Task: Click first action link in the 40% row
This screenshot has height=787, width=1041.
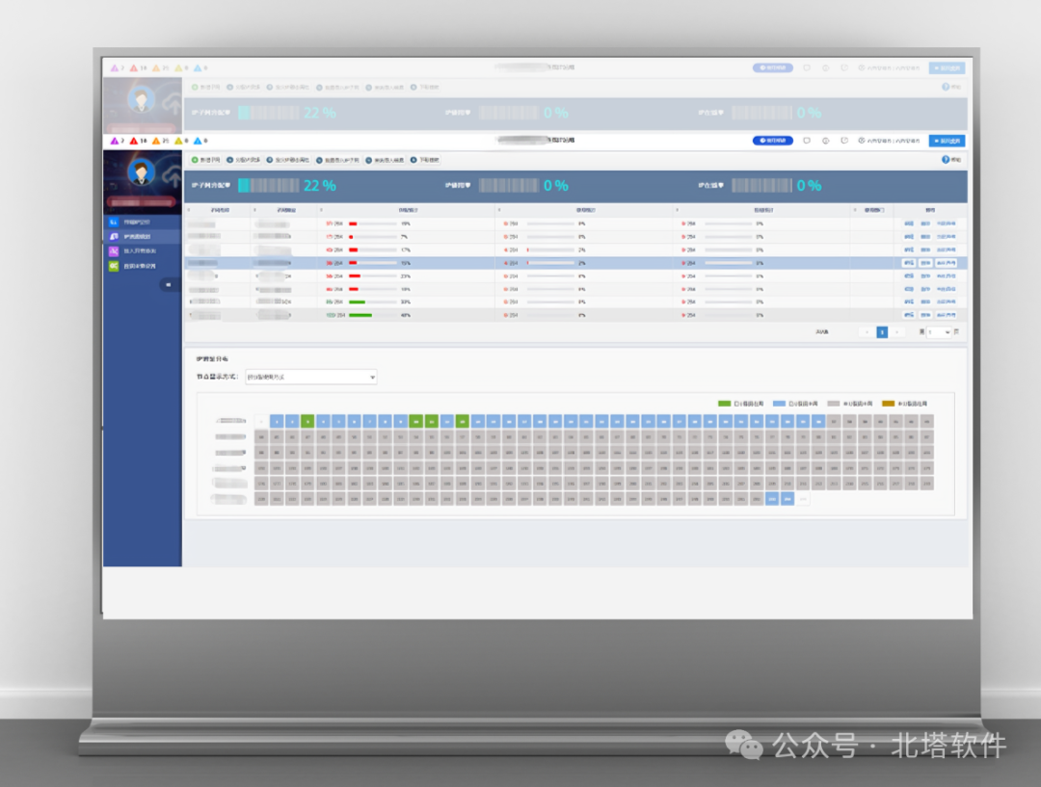Action: pyautogui.click(x=909, y=315)
